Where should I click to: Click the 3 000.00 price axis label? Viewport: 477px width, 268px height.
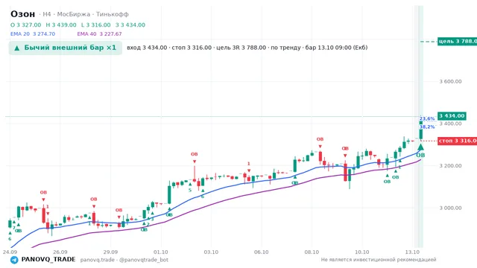coord(450,208)
